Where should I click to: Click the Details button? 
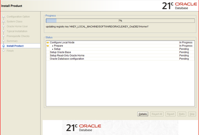[142, 114]
